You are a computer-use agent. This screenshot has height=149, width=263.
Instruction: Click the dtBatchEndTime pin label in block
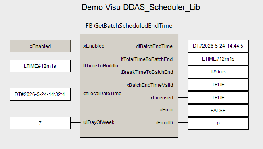154,46
